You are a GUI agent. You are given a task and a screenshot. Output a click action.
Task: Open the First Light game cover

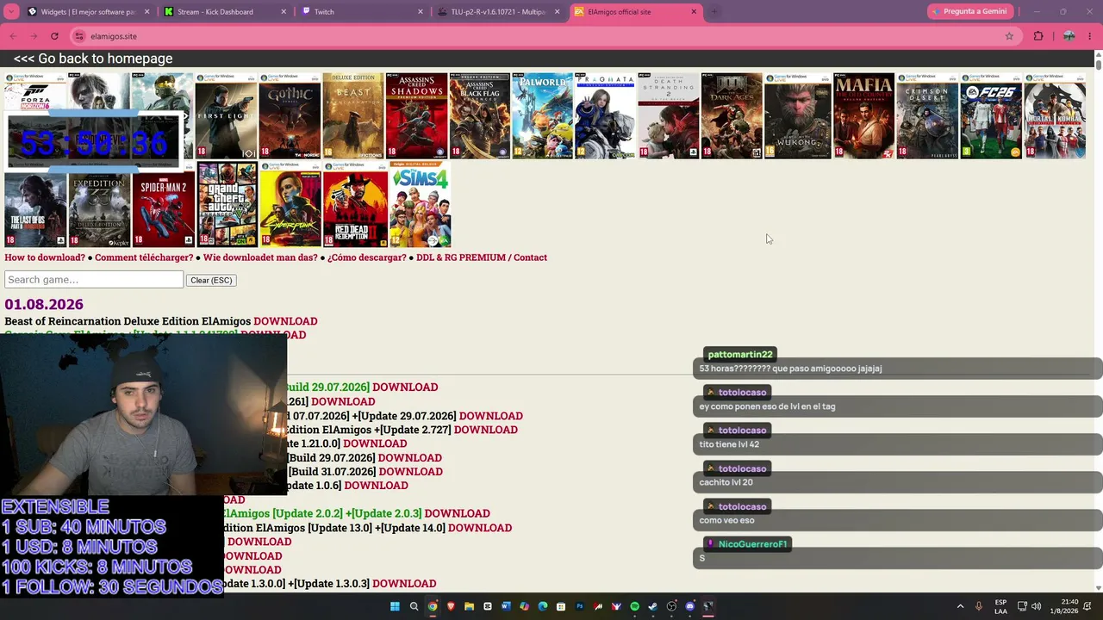coord(226,116)
